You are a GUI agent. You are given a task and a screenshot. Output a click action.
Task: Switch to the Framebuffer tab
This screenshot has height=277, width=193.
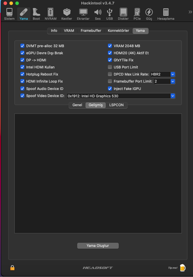[x=91, y=31]
